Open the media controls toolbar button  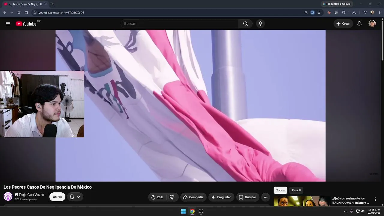(365, 13)
